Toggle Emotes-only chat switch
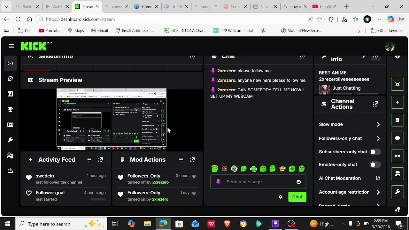409x230 pixels. point(375,165)
